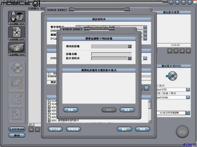This screenshot has width=197, height=147.
Task: Click the import from file icon
Action: click(17, 33)
